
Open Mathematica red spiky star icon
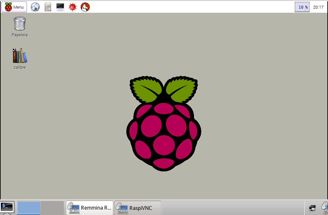click(x=72, y=7)
